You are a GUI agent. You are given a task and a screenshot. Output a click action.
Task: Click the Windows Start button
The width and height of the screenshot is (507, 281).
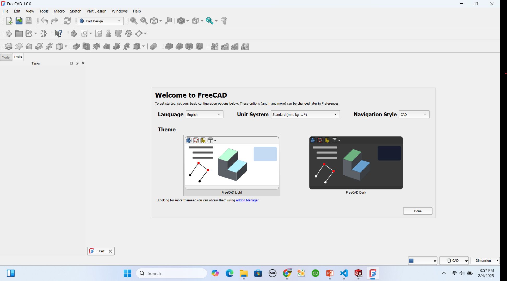click(x=127, y=273)
